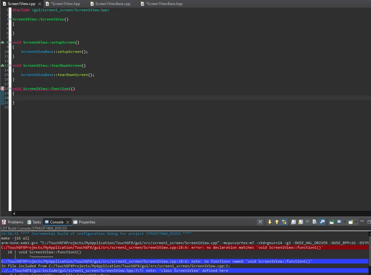Screen dimensions: 371x275
Task: Click the 'make -j16 all' console line
Action: tap(15, 238)
